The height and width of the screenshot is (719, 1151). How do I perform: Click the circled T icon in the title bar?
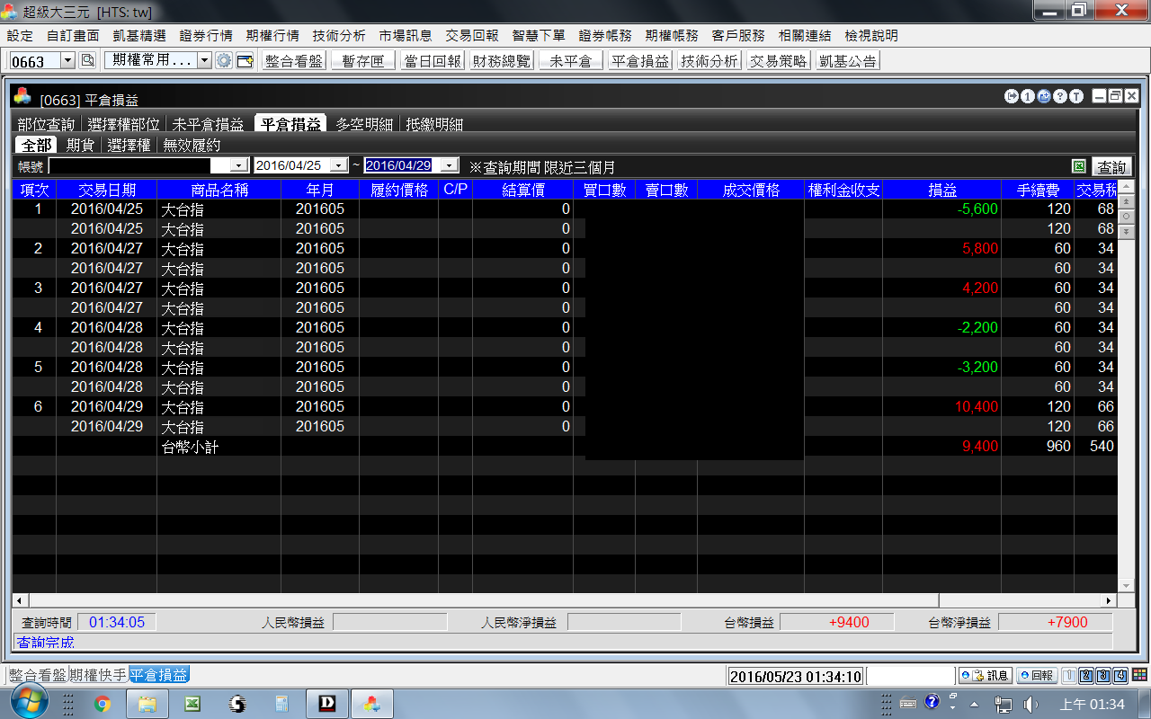point(1076,96)
